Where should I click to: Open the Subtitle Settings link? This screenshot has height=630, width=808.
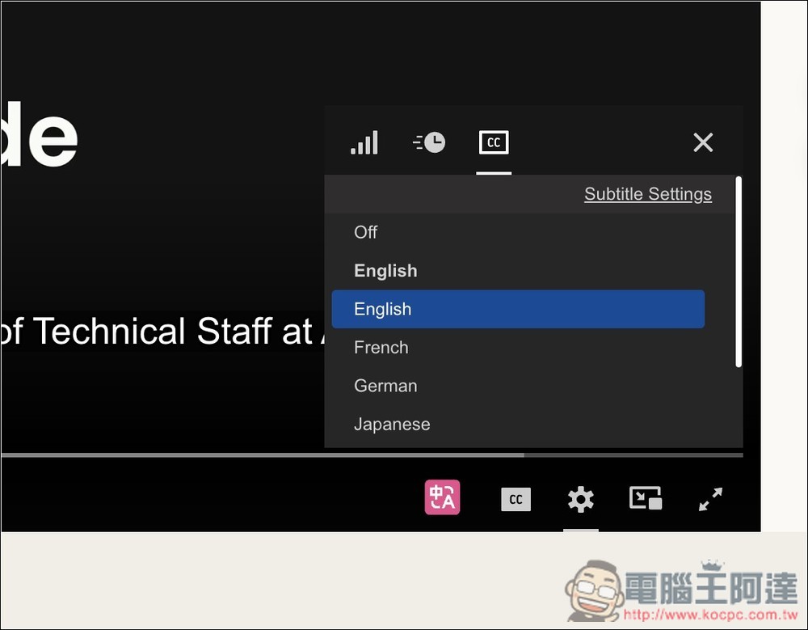pyautogui.click(x=648, y=194)
